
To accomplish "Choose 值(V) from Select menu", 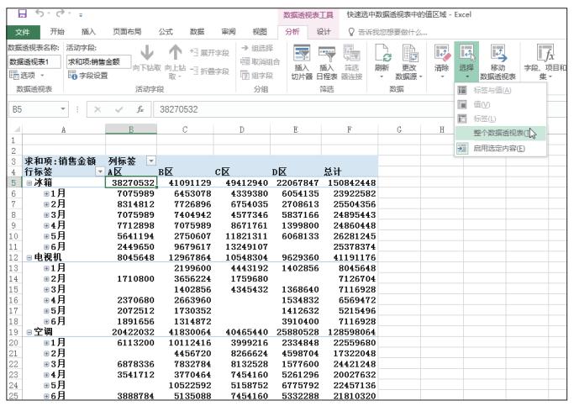I will click(x=500, y=105).
